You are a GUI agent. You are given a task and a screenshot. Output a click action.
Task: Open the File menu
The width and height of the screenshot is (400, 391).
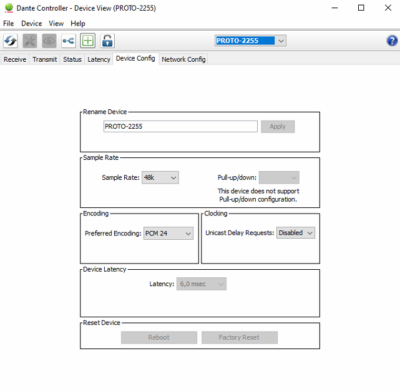8,24
